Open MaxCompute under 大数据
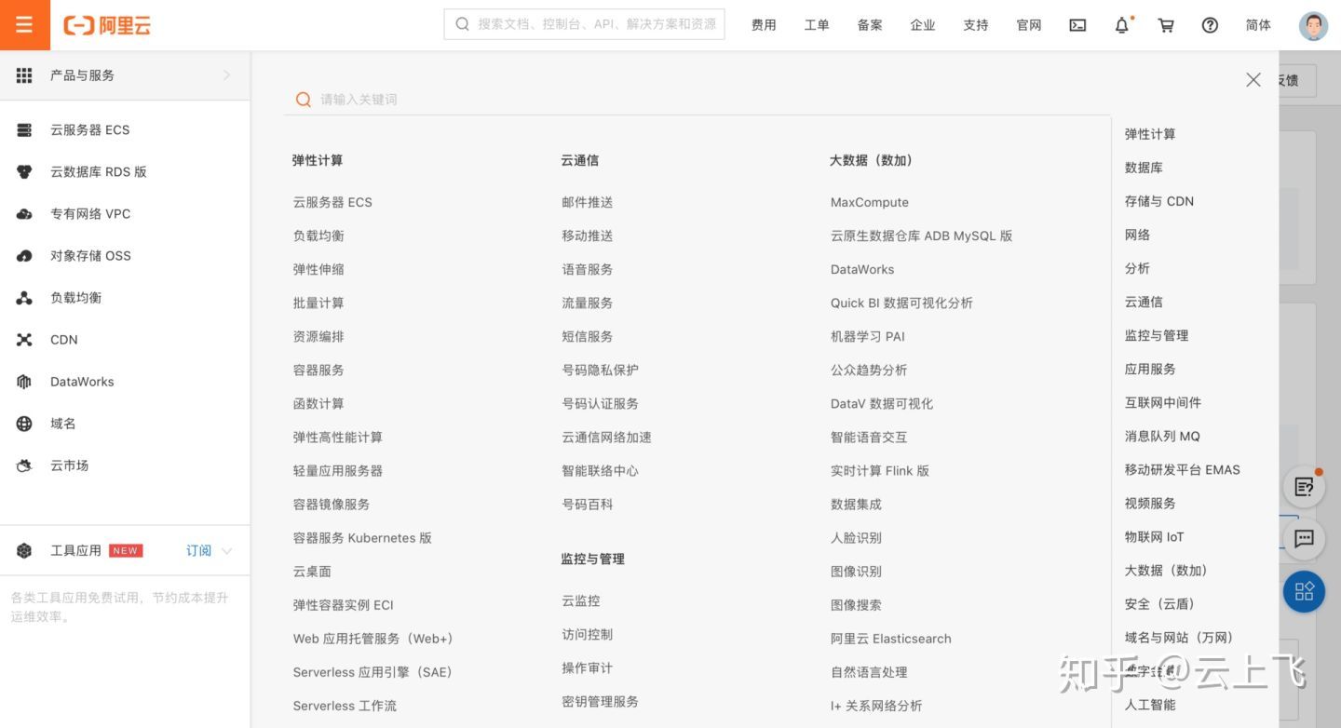1341x728 pixels. (870, 202)
